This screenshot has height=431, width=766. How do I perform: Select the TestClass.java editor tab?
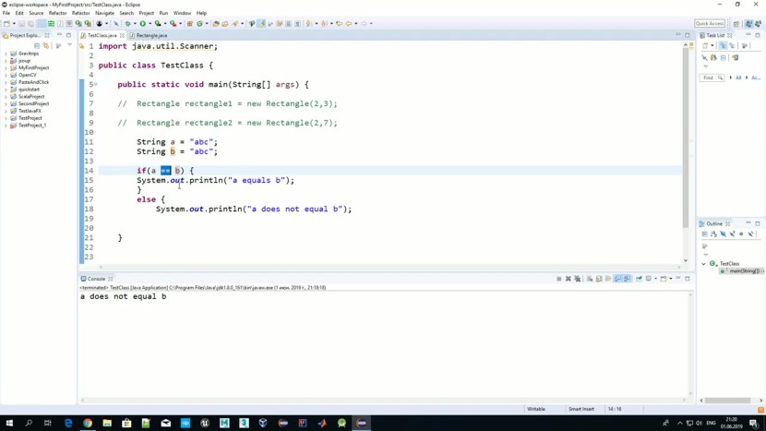pyautogui.click(x=102, y=36)
